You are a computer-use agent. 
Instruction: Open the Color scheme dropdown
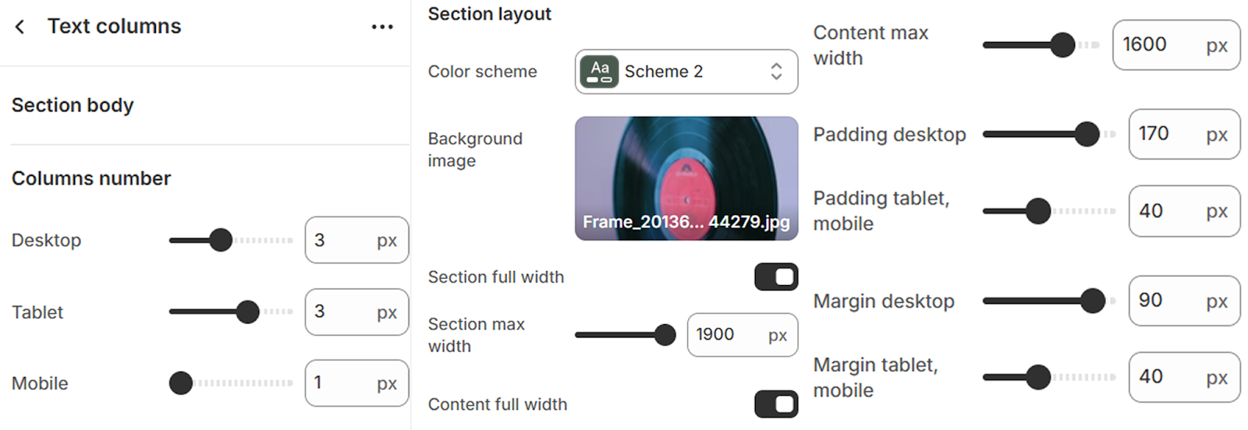686,72
